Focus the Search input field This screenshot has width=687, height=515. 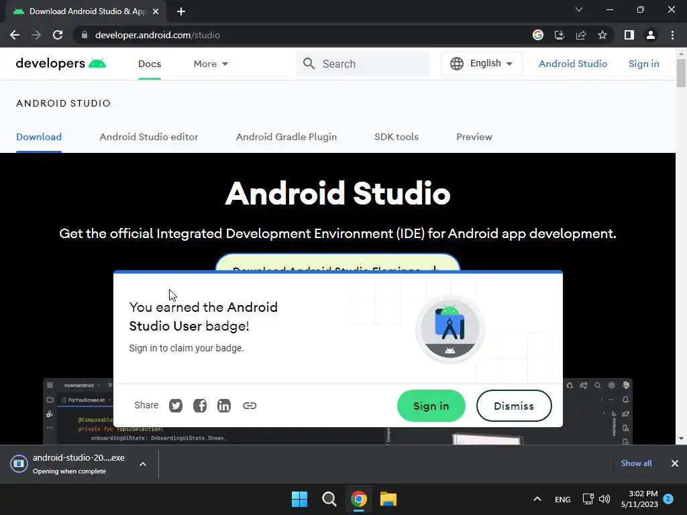363,64
